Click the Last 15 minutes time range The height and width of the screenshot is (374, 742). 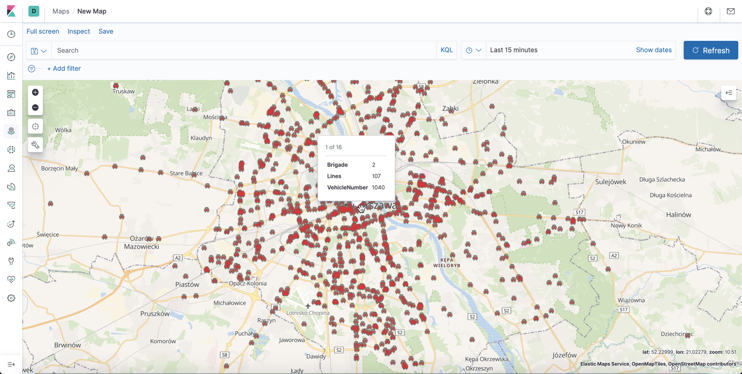click(514, 50)
